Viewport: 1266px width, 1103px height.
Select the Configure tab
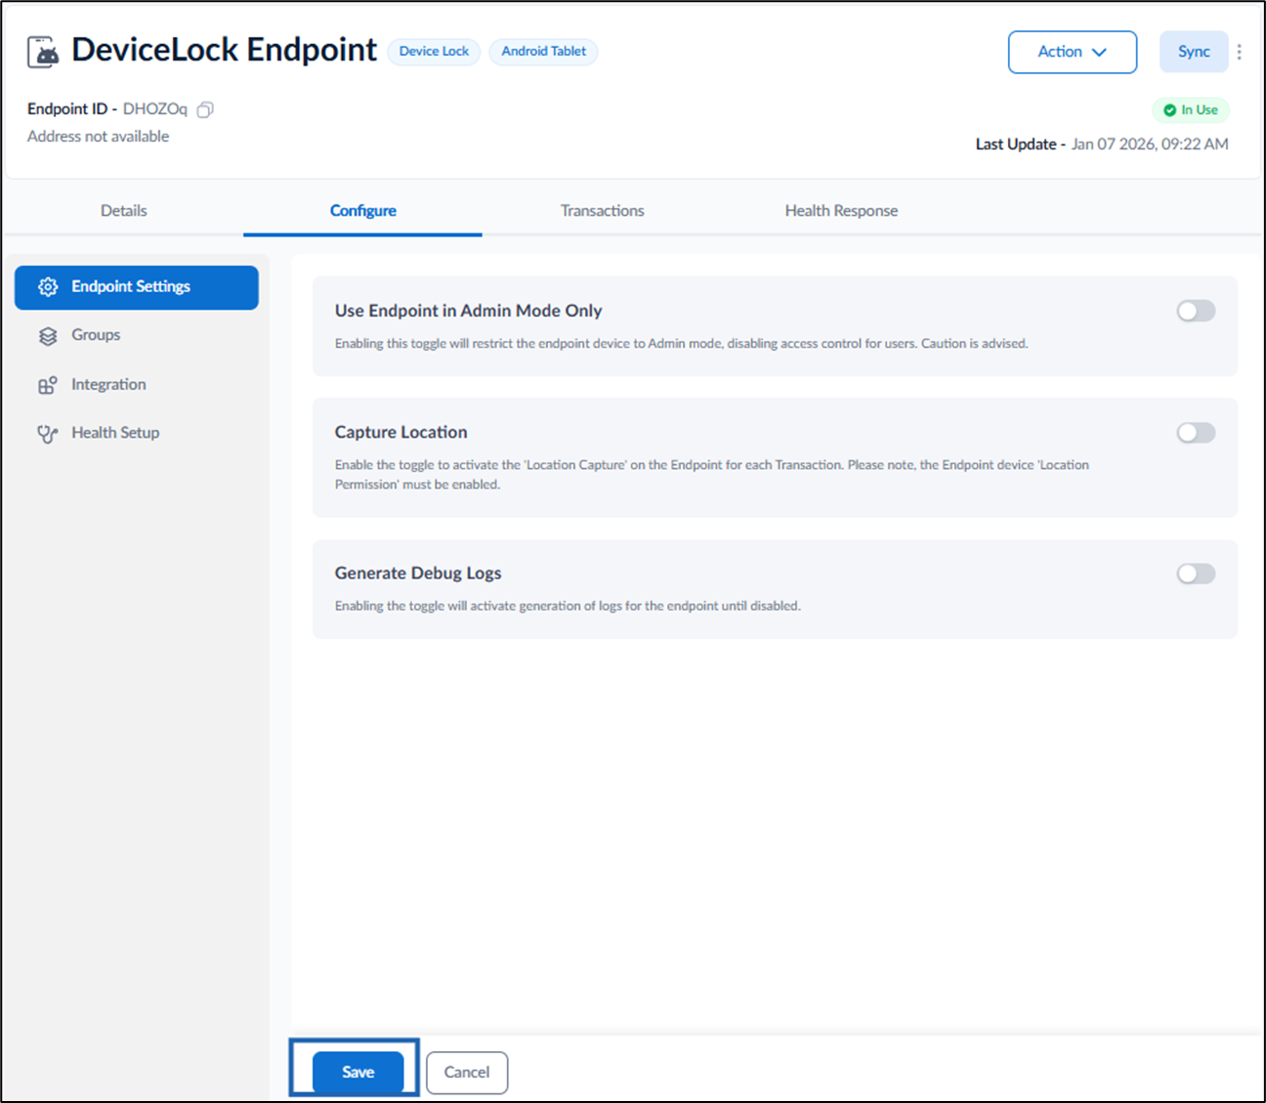click(x=362, y=210)
